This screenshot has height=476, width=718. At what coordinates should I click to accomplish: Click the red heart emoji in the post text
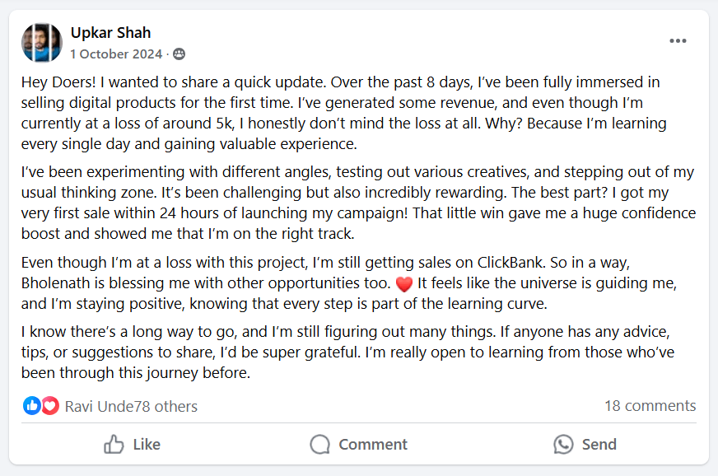[x=403, y=284]
